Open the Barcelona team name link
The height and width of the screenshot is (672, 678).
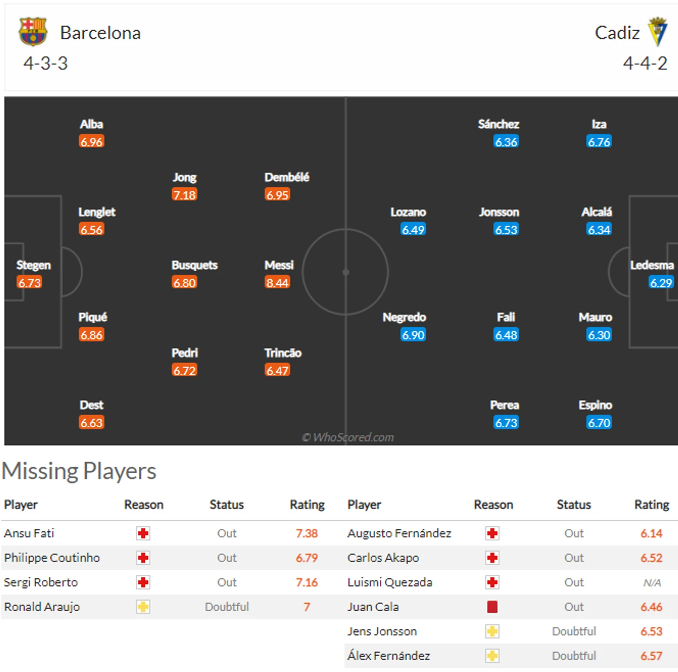(100, 33)
